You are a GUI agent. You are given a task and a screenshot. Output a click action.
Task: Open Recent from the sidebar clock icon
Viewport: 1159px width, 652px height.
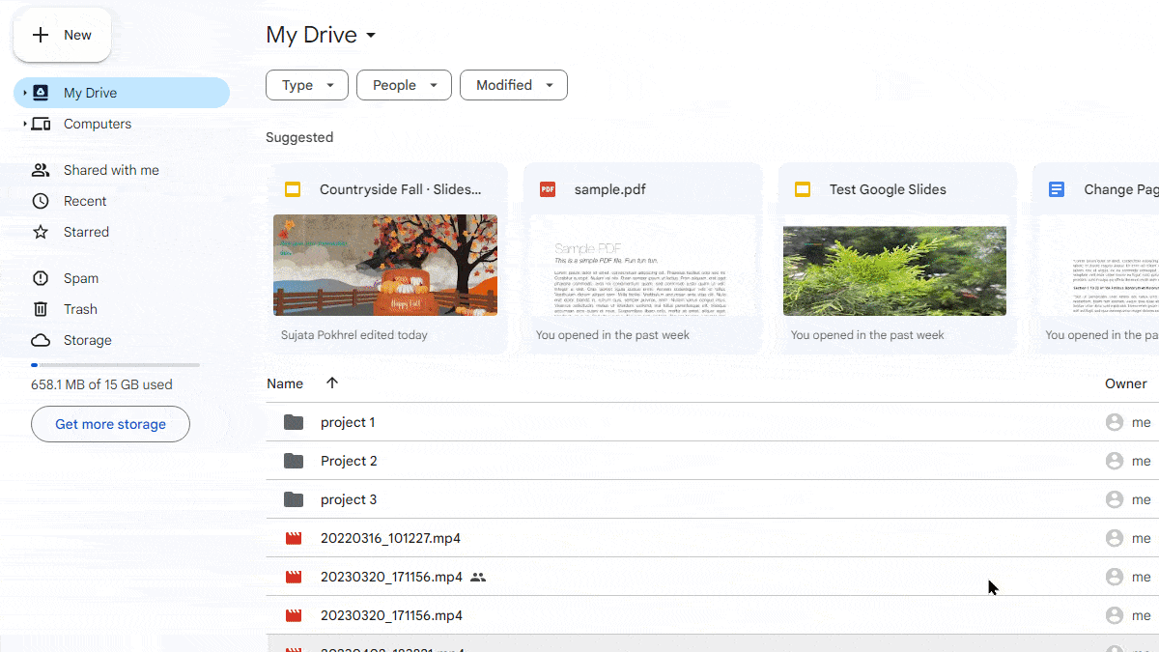point(41,201)
